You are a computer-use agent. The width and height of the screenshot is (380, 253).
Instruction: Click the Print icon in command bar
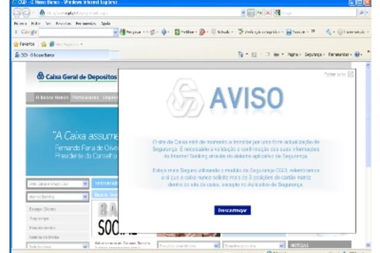pos(276,55)
